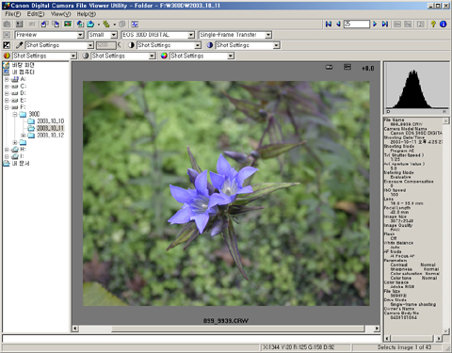Click the green convert-files toolbar icon
This screenshot has height=353, width=452.
coord(106,24)
